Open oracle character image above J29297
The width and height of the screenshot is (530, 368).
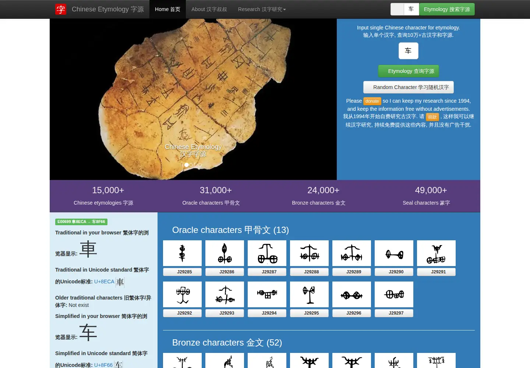pos(394,294)
